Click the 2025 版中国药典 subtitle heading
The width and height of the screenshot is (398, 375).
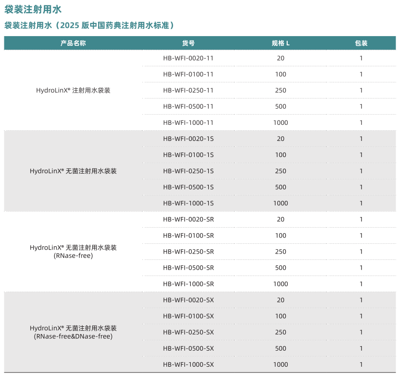(x=89, y=25)
